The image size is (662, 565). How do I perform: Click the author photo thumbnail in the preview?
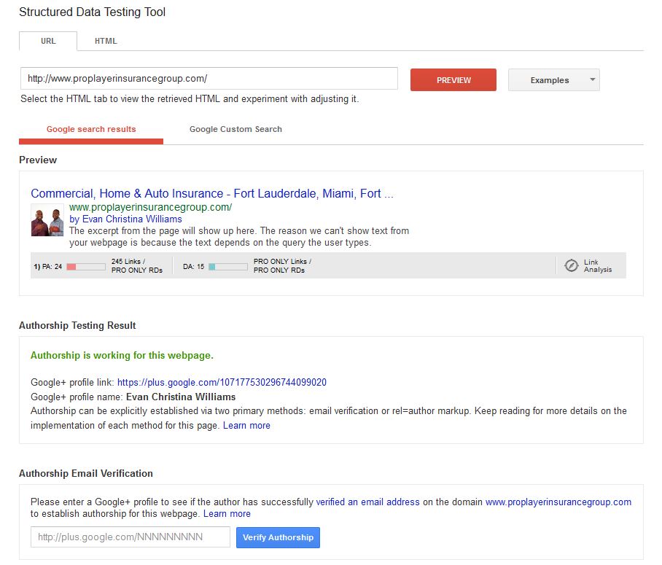pyautogui.click(x=47, y=220)
